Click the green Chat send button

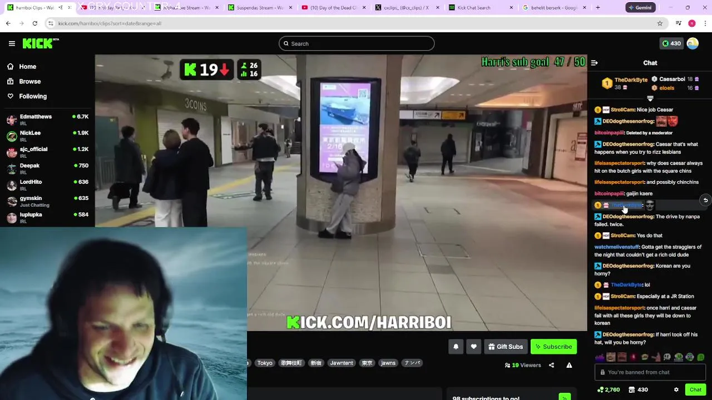click(695, 390)
